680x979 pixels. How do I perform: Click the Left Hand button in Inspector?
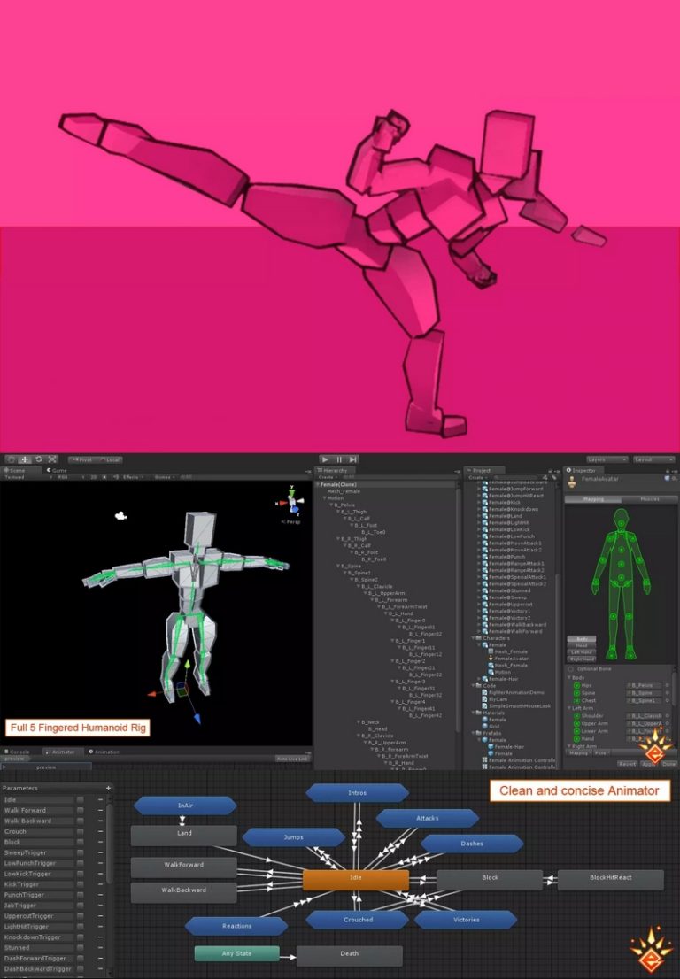tap(582, 651)
